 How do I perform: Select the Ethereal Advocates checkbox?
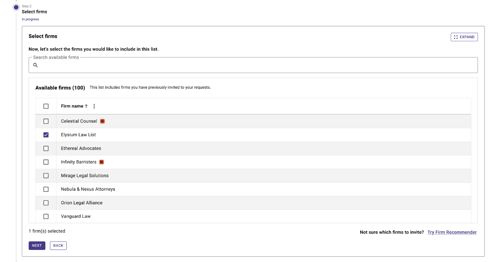[46, 148]
